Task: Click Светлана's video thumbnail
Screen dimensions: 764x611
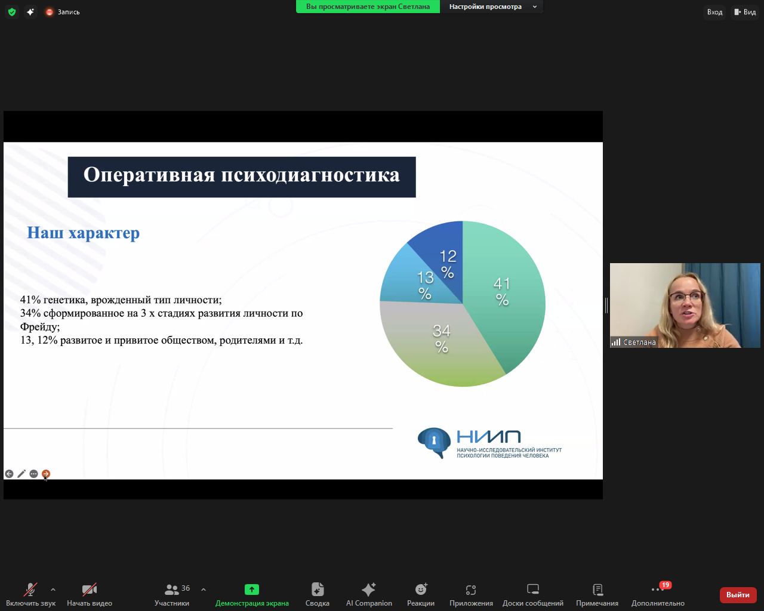Action: (685, 305)
